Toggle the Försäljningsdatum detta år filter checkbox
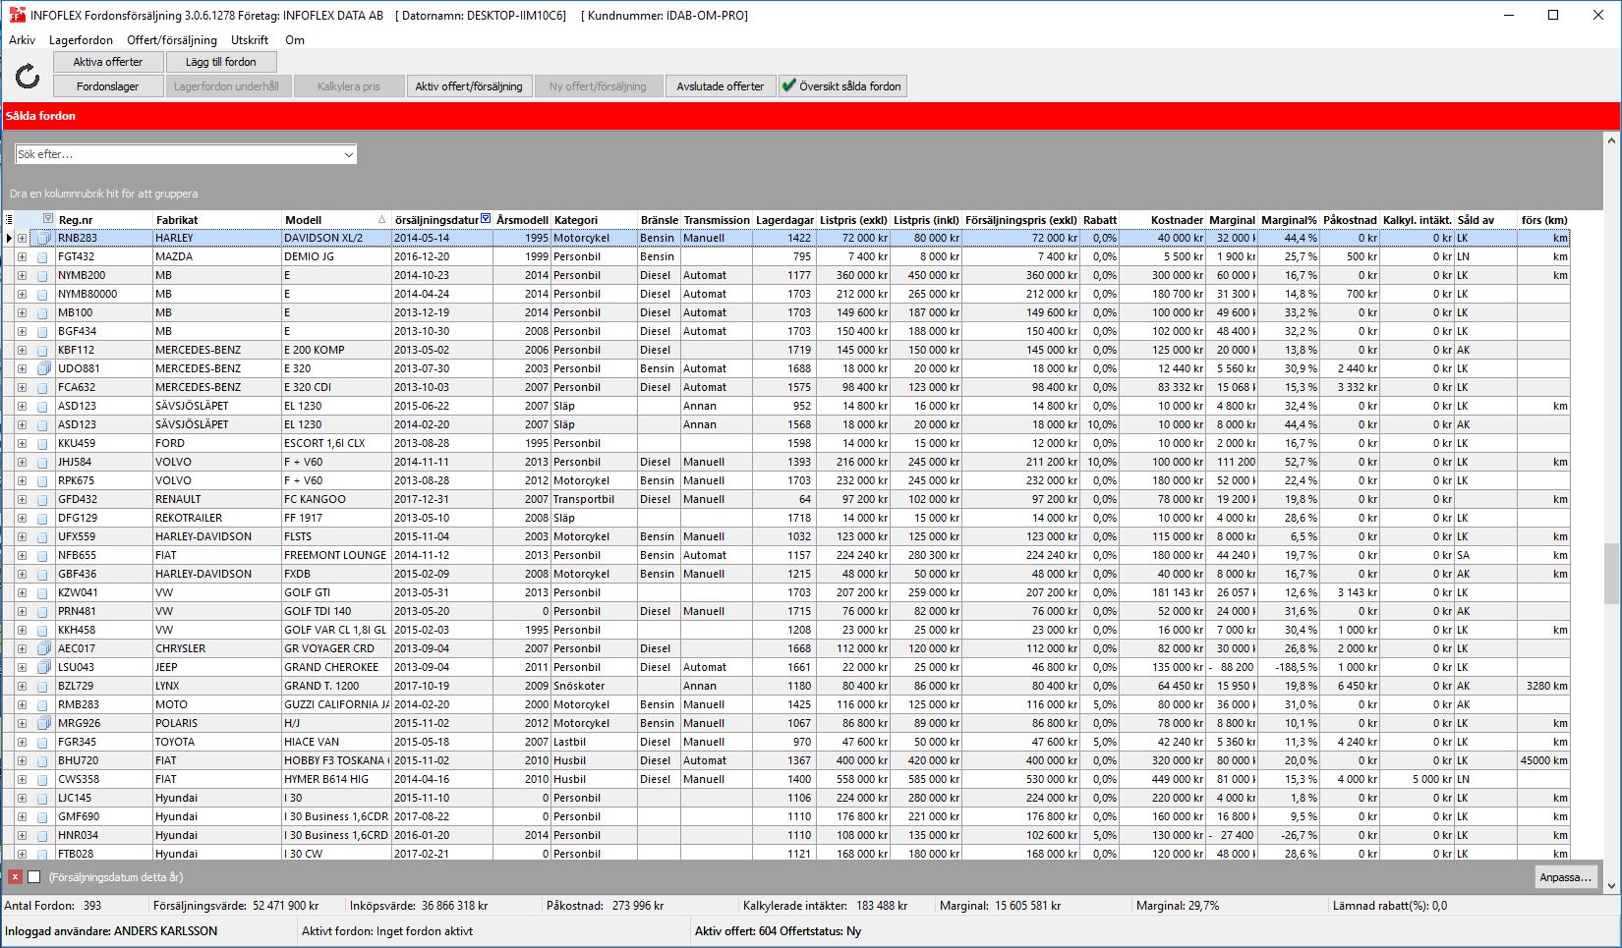 [34, 877]
